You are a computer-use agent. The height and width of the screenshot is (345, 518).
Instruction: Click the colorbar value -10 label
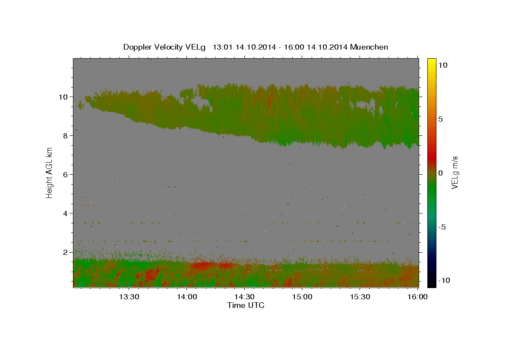coord(444,280)
